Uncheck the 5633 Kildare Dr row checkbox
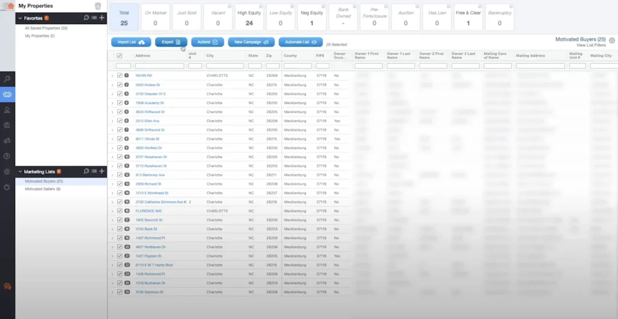 click(x=119, y=85)
